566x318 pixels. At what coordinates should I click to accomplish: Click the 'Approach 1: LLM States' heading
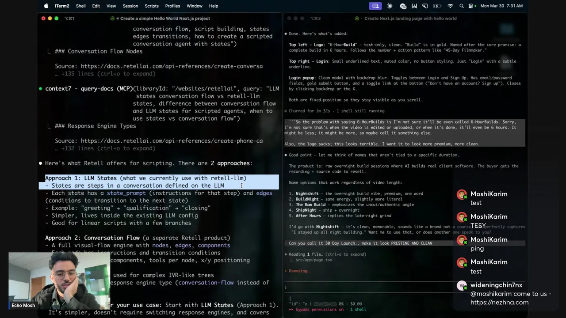pos(81,178)
